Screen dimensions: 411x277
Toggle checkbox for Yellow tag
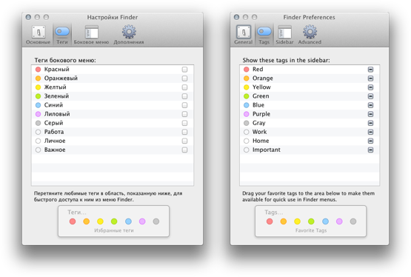click(x=370, y=87)
